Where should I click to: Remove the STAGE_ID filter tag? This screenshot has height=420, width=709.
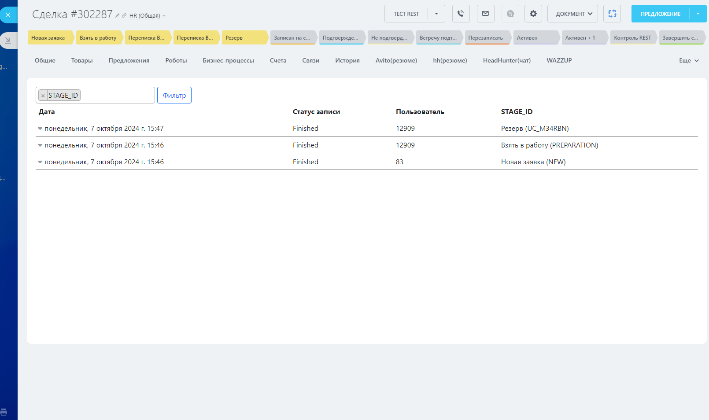43,96
